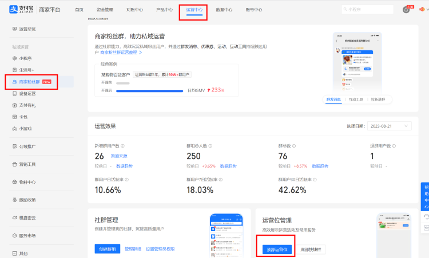Open the notification bell showing 220
Screen dimensions: 429x258
(406, 10)
